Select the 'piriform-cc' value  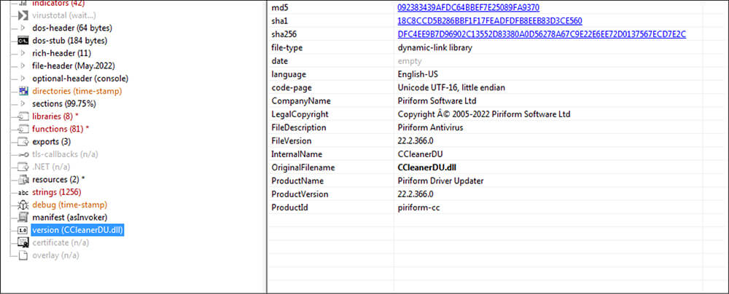pos(419,207)
